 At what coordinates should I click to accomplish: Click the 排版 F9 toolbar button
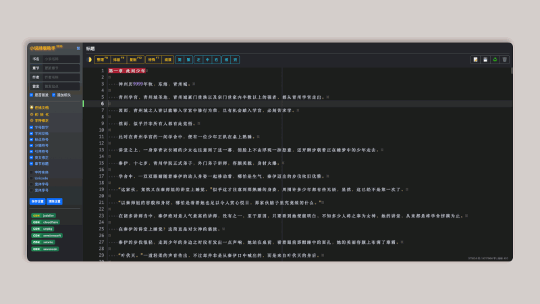point(119,59)
